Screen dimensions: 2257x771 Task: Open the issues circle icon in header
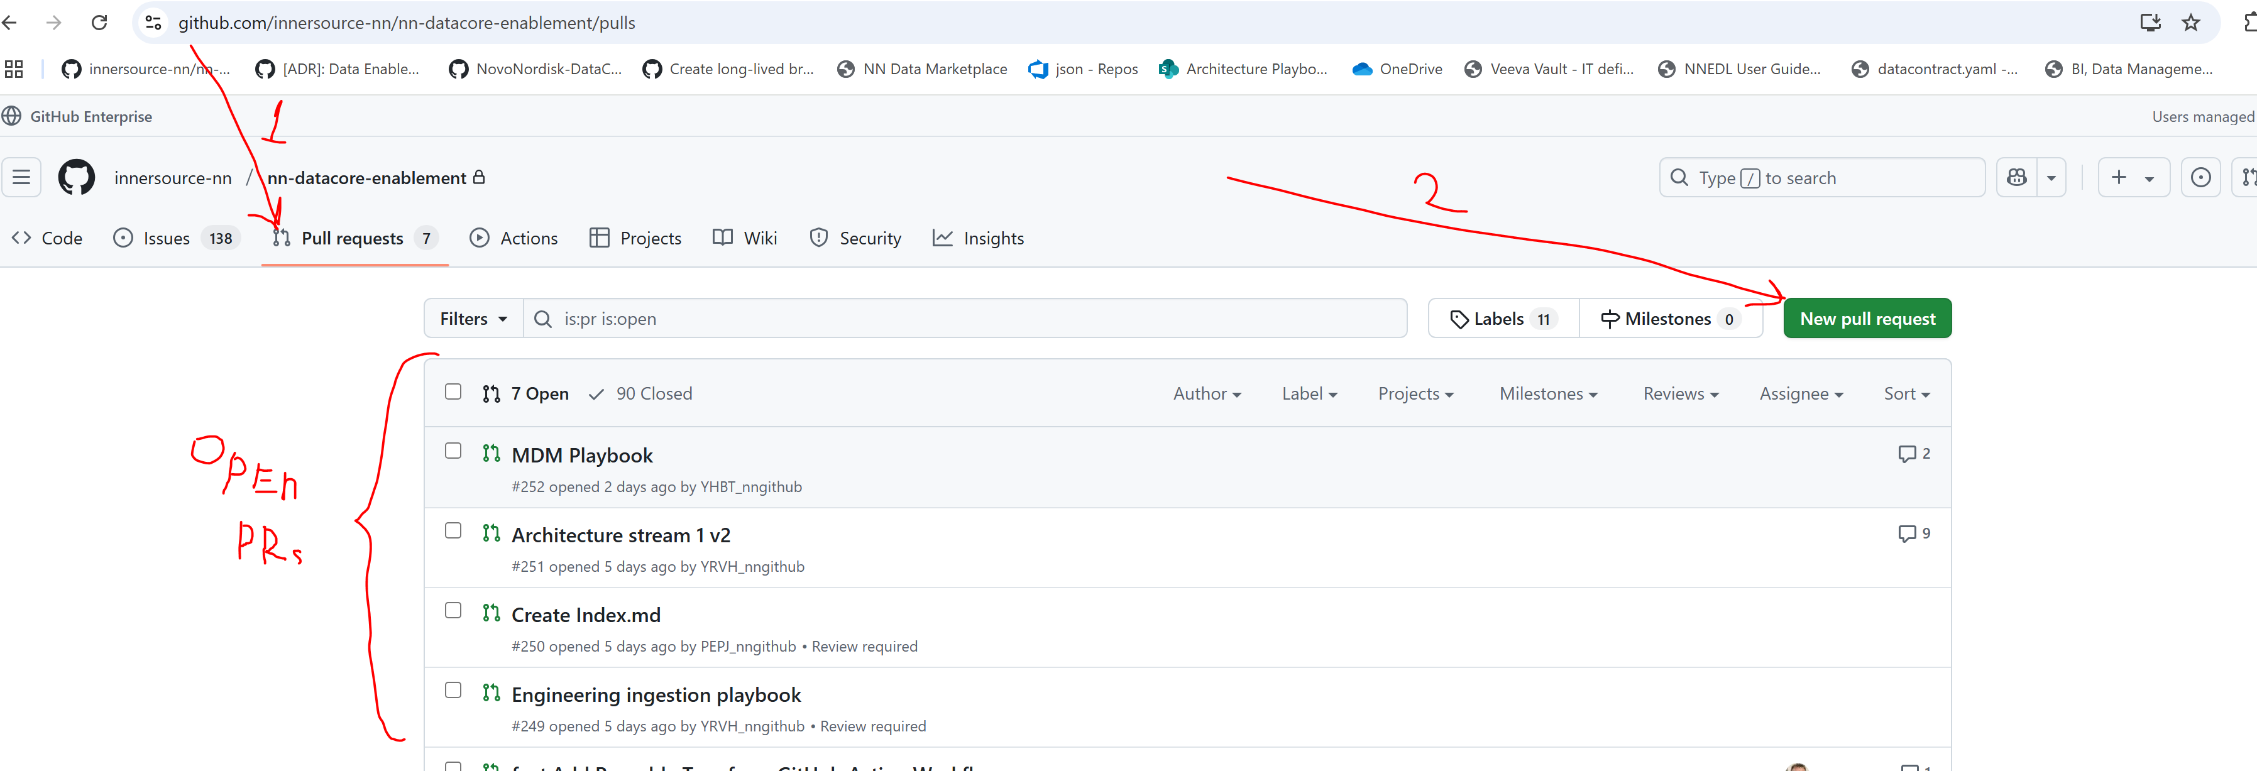point(2200,178)
